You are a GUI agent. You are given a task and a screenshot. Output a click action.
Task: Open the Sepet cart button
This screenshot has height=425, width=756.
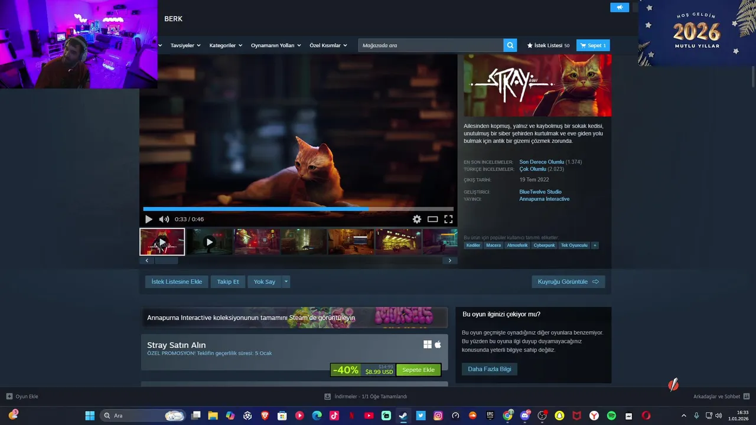[593, 45]
